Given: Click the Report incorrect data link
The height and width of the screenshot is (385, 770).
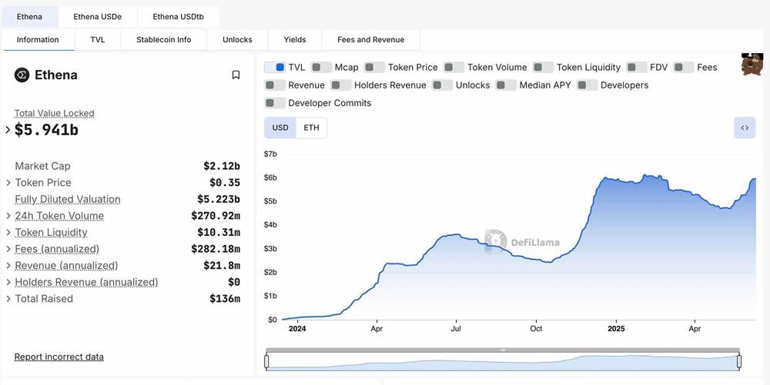Looking at the screenshot, I should [x=59, y=357].
